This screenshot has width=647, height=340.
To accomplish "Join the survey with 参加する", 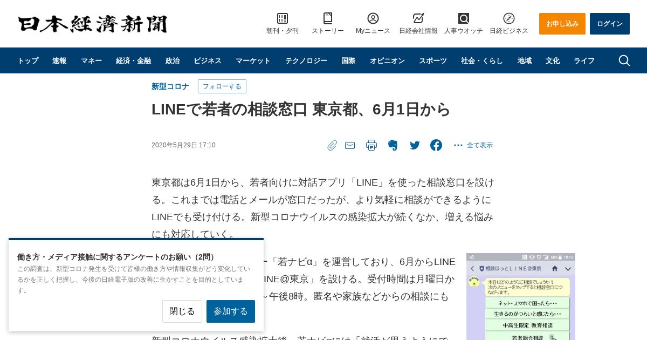I will (231, 311).
